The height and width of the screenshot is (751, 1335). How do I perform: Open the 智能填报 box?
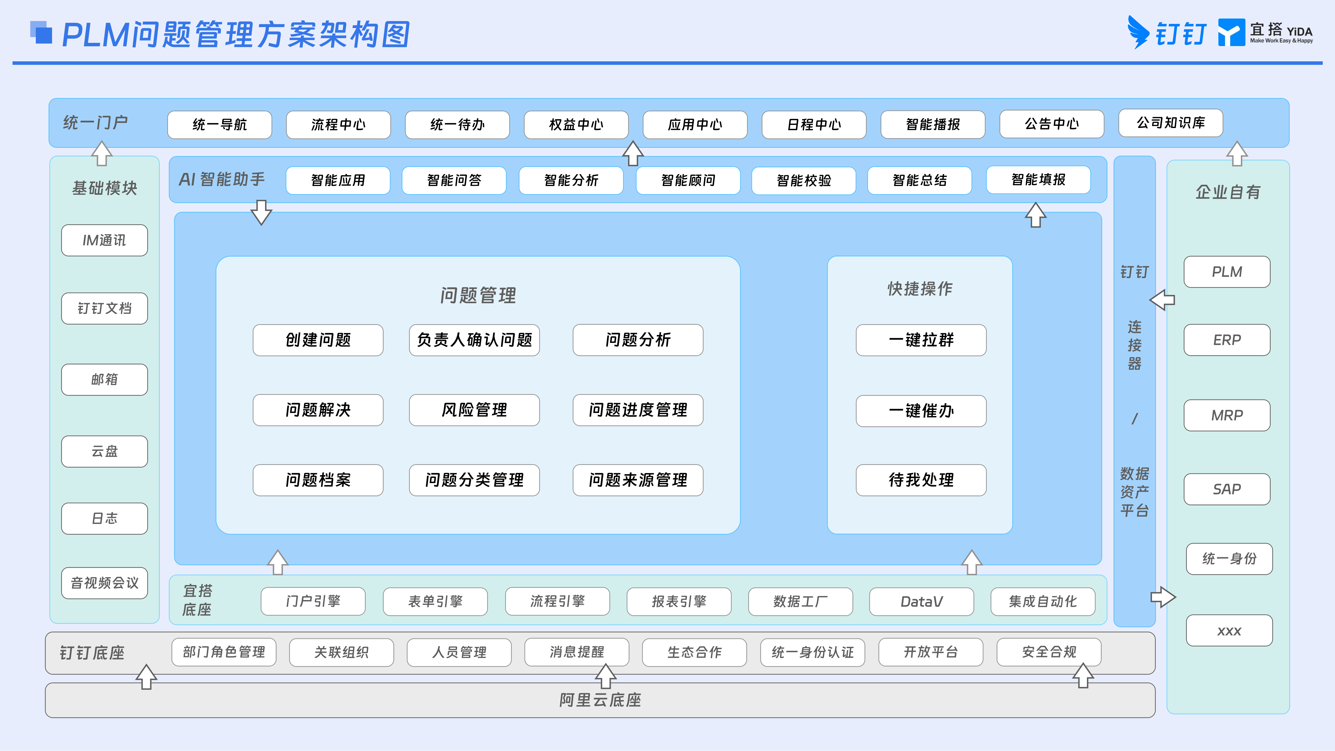tap(1039, 180)
